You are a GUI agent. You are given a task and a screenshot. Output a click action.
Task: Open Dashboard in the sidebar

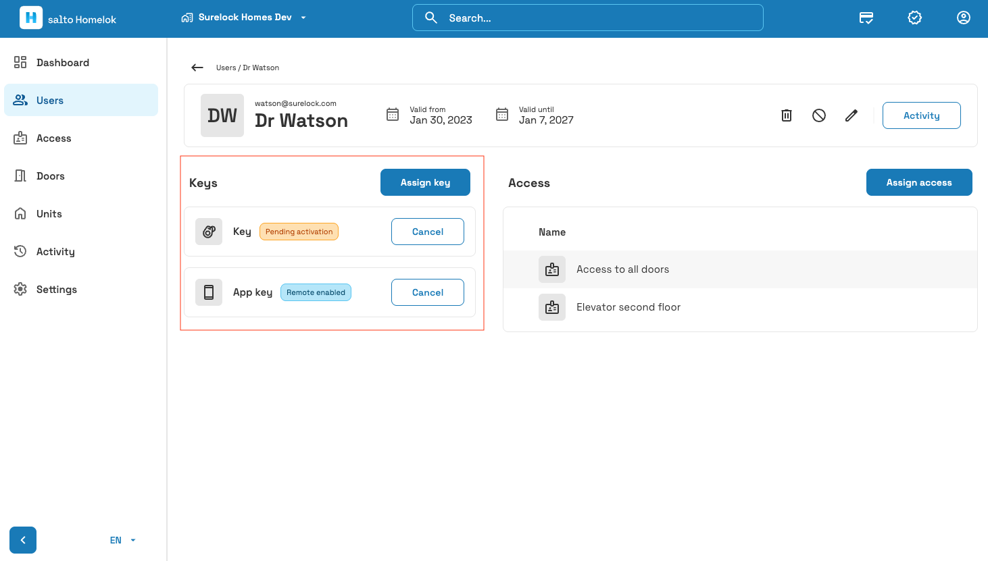point(81,62)
